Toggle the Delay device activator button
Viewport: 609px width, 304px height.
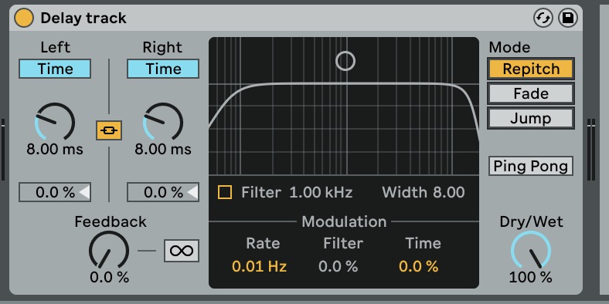coord(24,19)
